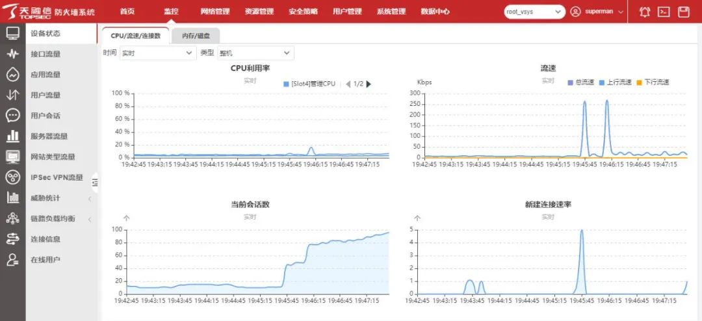The height and width of the screenshot is (321, 702).
Task: Open the 服务器流量 bar chart icon
Action: tap(12, 136)
